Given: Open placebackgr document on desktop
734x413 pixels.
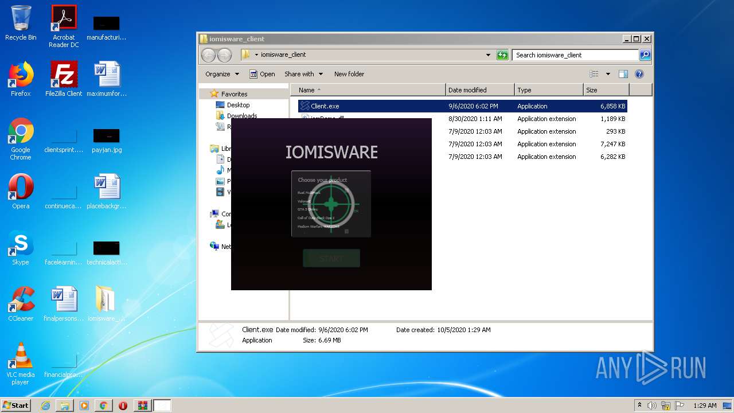Looking at the screenshot, I should [107, 192].
